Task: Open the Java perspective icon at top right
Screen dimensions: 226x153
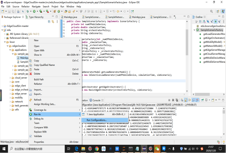Action: (223, 11)
